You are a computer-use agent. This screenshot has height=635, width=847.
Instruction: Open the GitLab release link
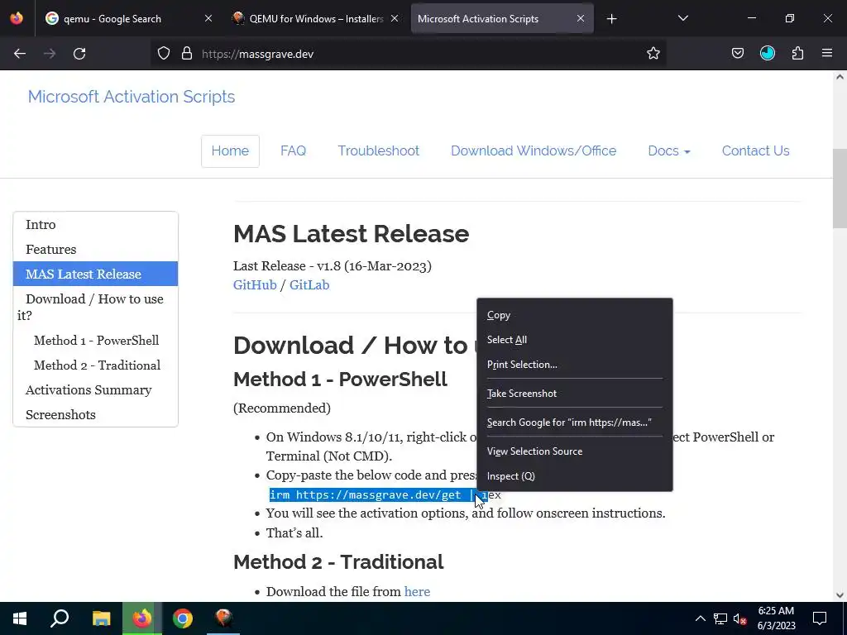click(309, 285)
